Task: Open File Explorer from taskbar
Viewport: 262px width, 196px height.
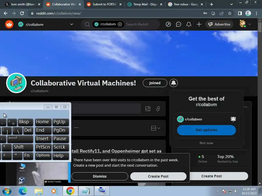Action: [39, 191]
